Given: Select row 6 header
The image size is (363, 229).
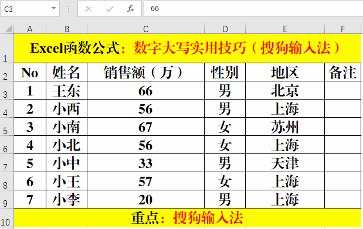Looking at the screenshot, I should (x=6, y=145).
